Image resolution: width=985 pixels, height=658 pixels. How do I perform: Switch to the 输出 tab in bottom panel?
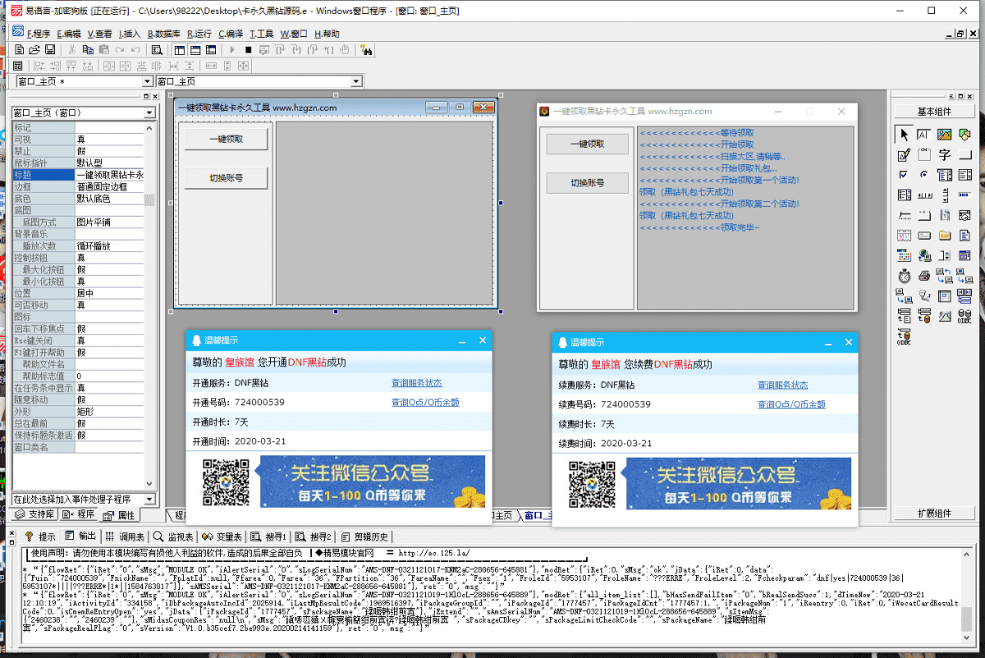(x=86, y=536)
